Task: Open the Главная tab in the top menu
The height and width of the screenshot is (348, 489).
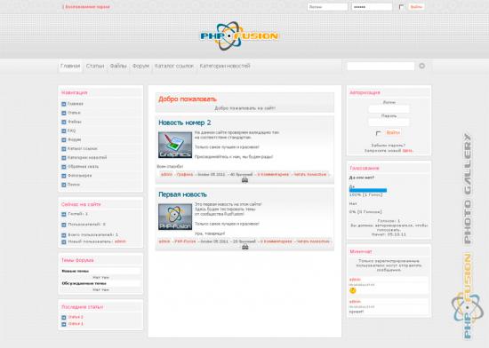Action: pos(70,66)
